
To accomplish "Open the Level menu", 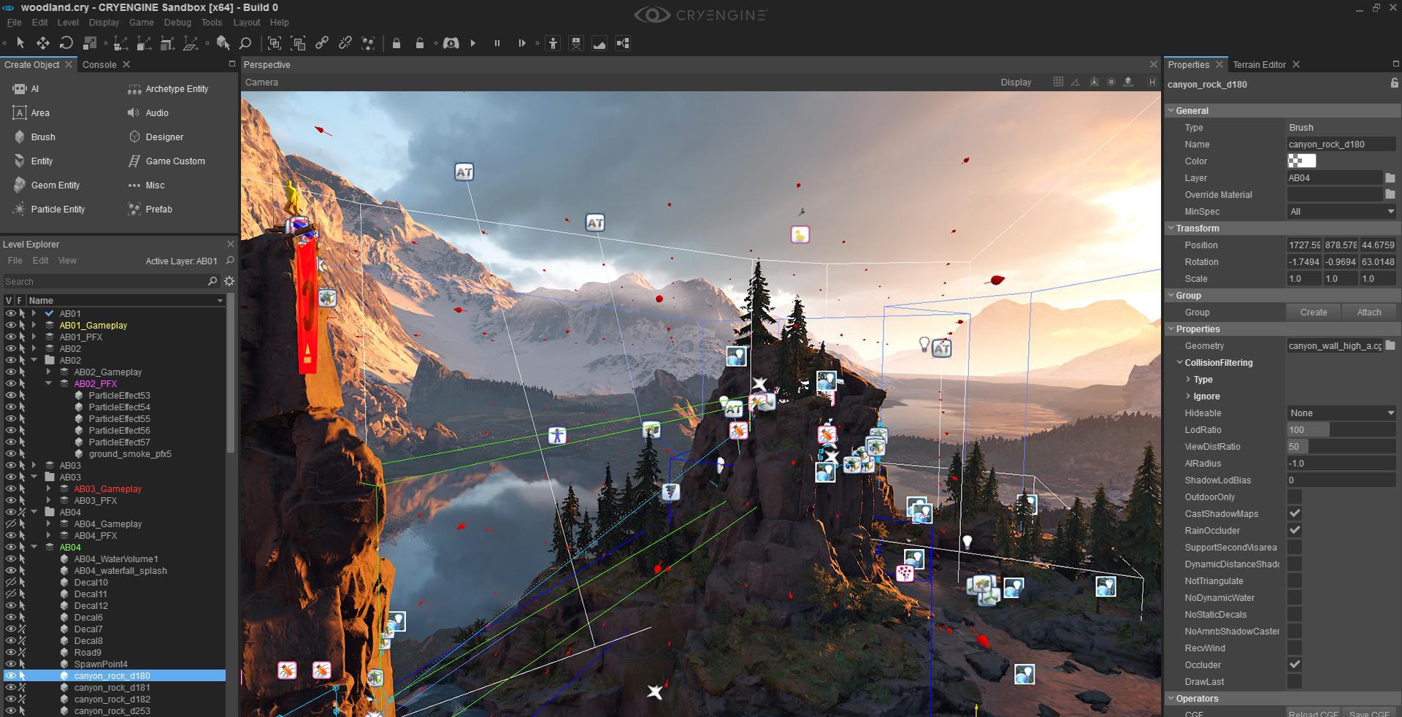I will (68, 23).
